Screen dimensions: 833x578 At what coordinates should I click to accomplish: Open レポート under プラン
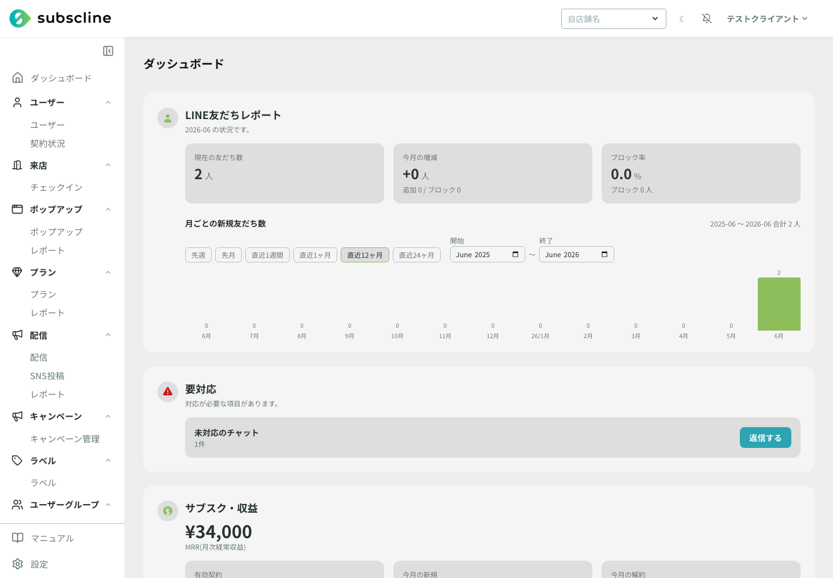[47, 313]
